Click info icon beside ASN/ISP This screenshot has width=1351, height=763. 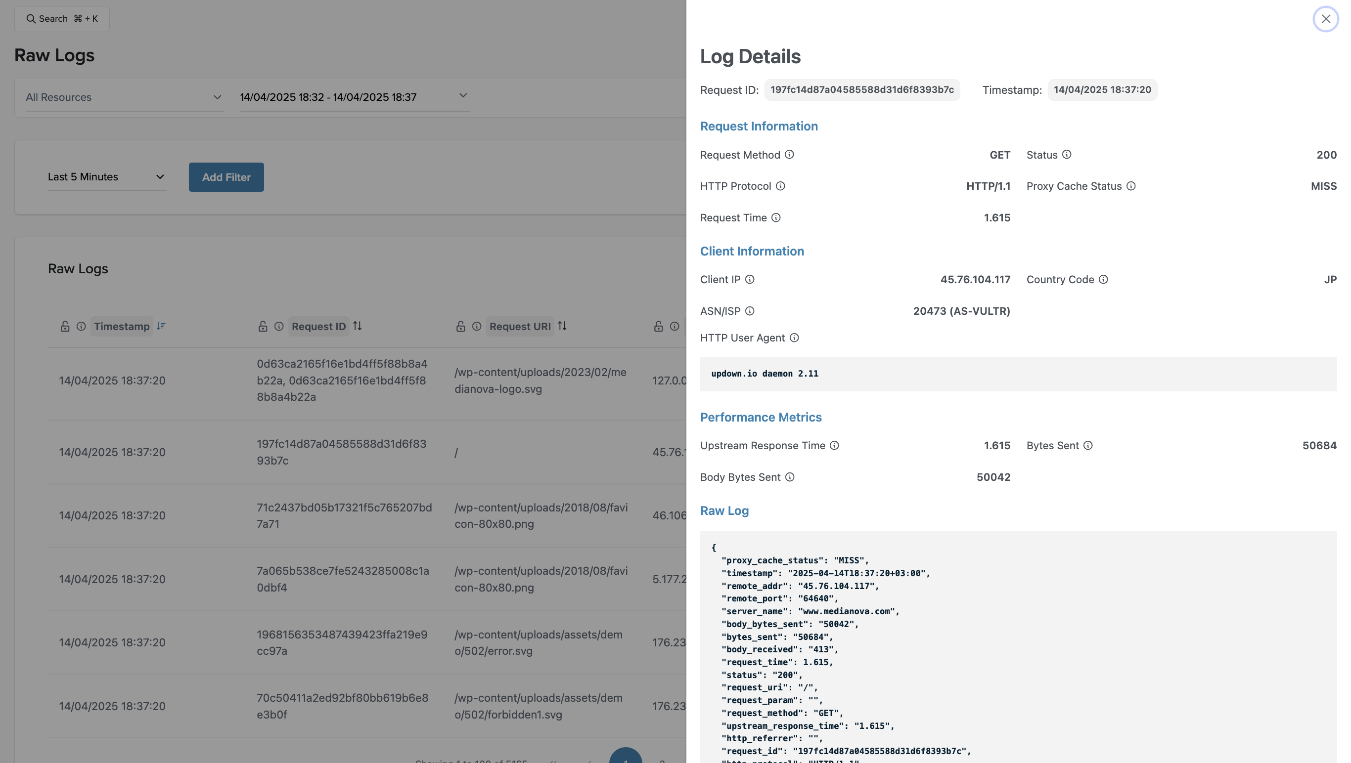(750, 311)
